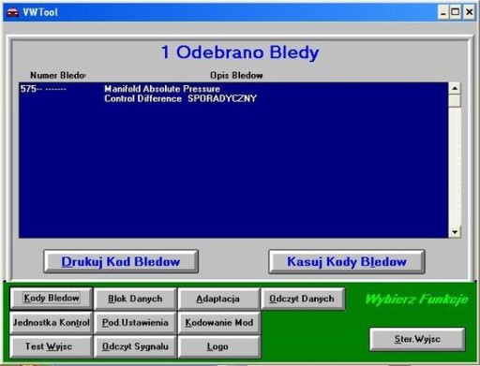Click the Ster.Wyjsc button
Image resolution: width=480 pixels, height=366 pixels.
click(417, 339)
